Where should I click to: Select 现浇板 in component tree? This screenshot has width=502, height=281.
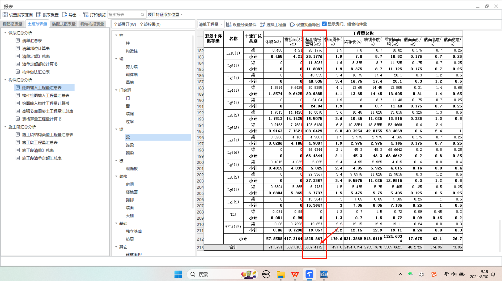coord(132,168)
